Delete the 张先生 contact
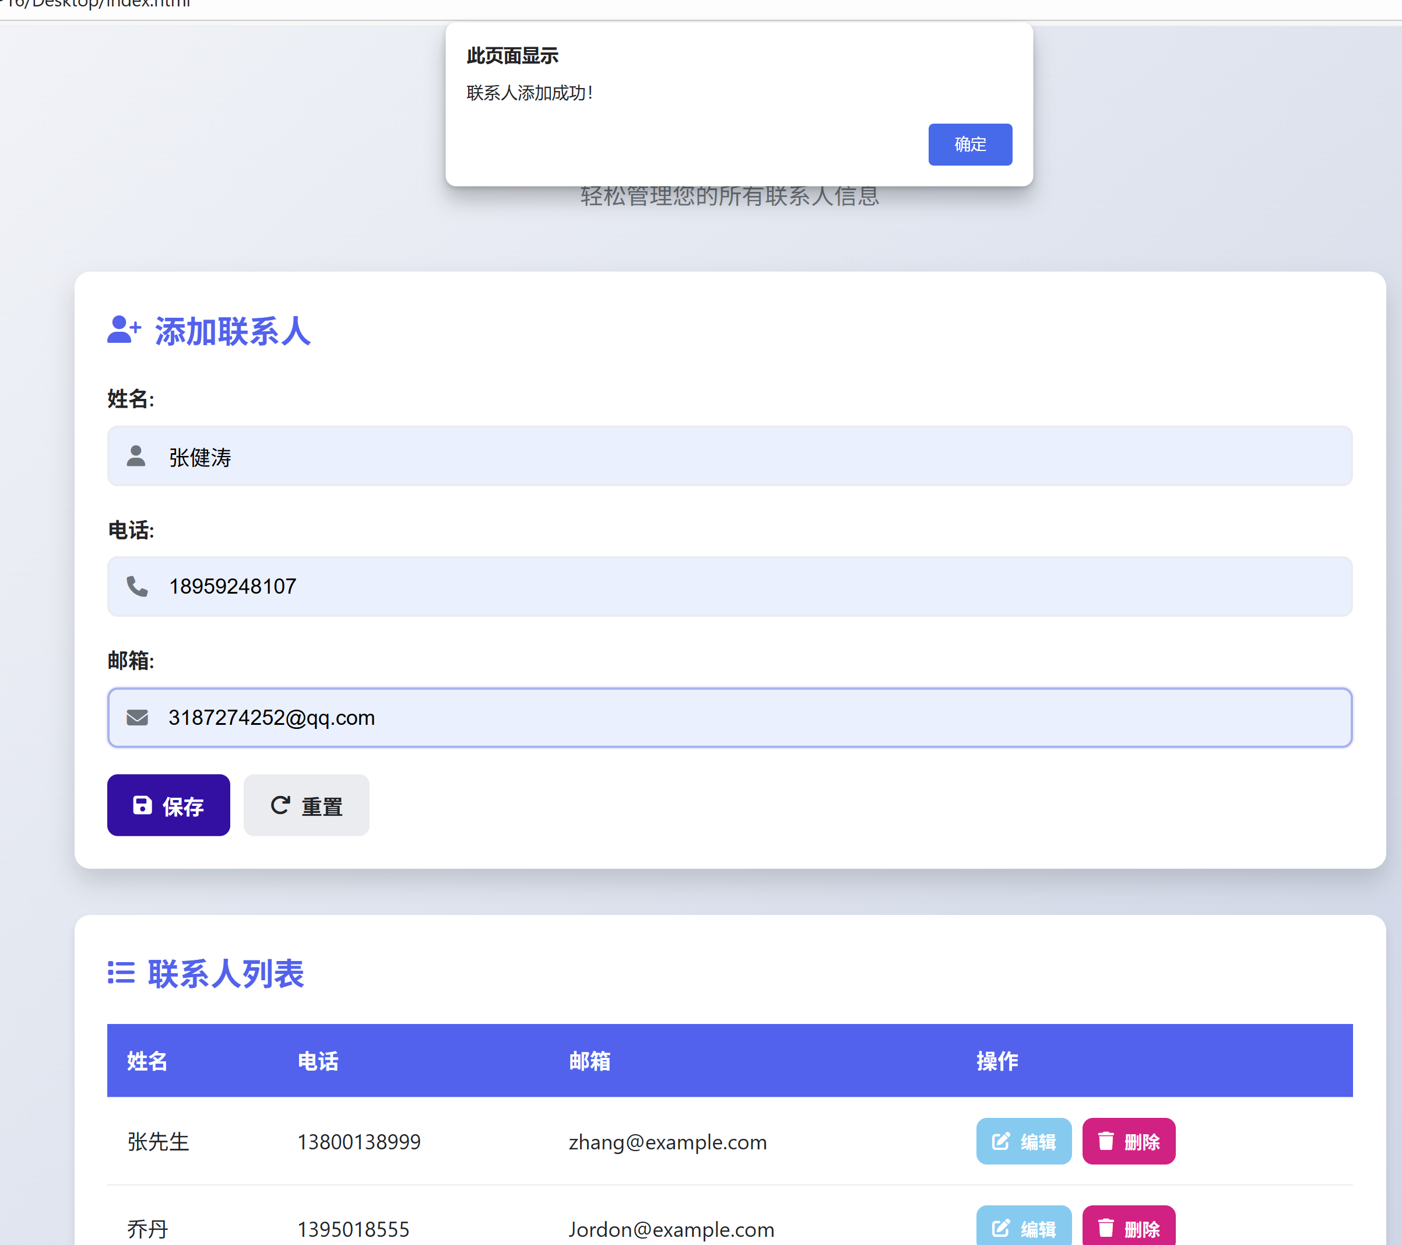Image resolution: width=1402 pixels, height=1245 pixels. tap(1129, 1141)
